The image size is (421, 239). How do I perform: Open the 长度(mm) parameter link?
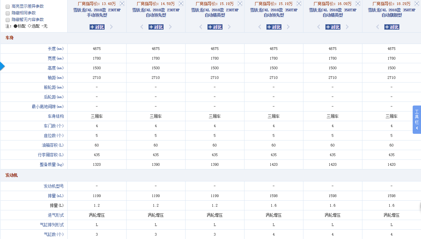(x=56, y=49)
